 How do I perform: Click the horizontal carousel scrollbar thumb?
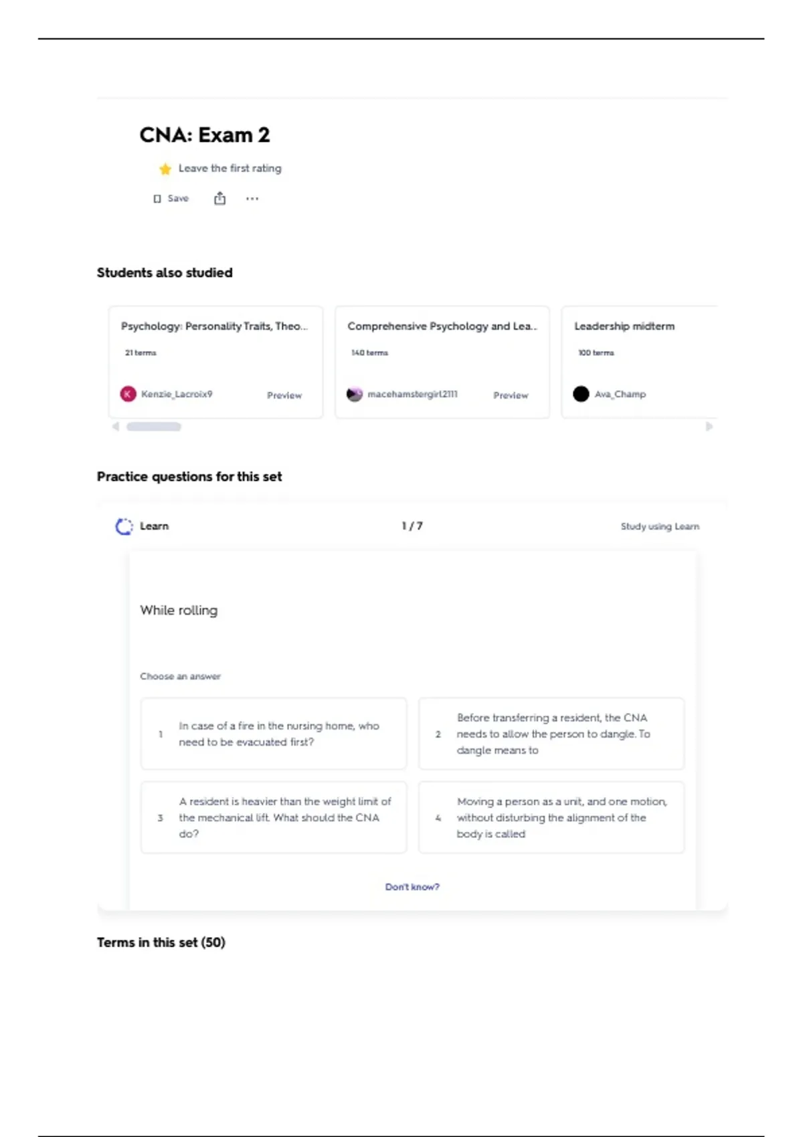[154, 427]
